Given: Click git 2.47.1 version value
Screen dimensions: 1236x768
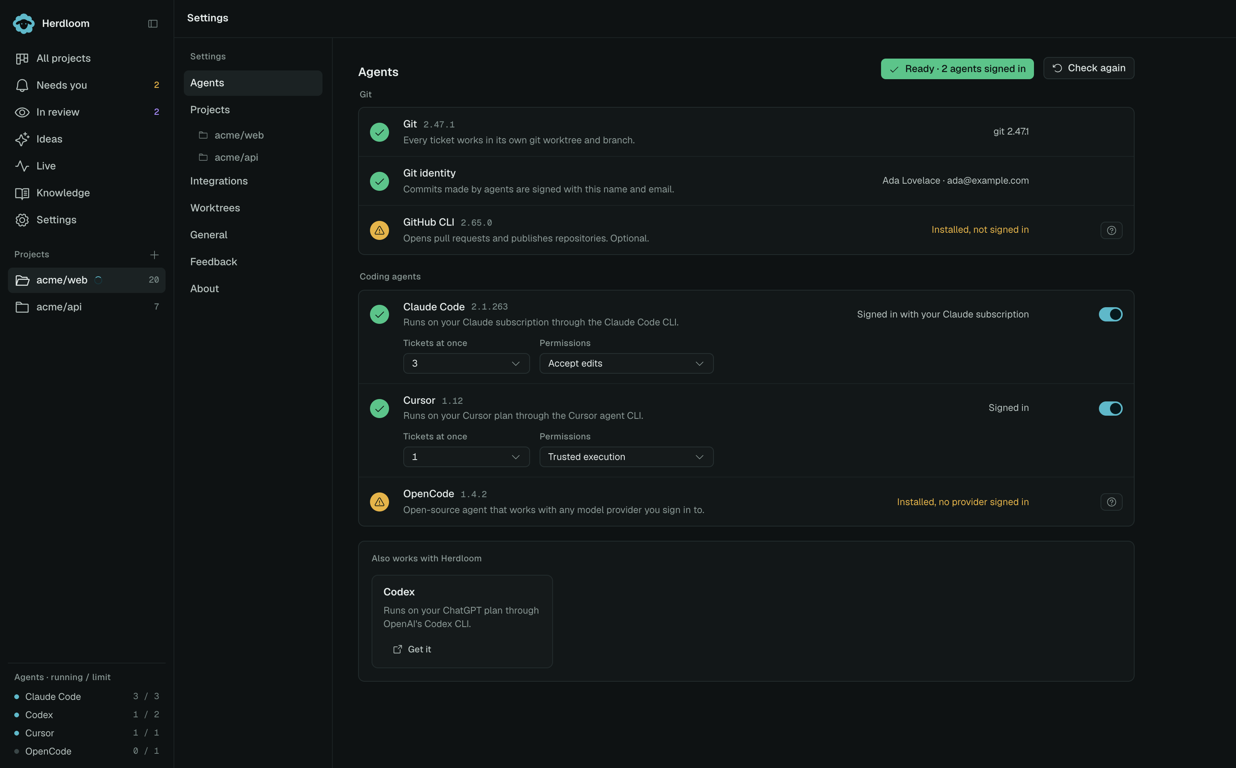Looking at the screenshot, I should [x=1011, y=131].
